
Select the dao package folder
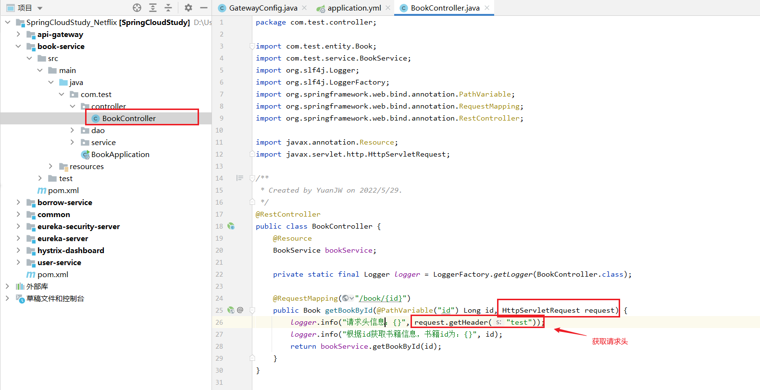pos(98,130)
